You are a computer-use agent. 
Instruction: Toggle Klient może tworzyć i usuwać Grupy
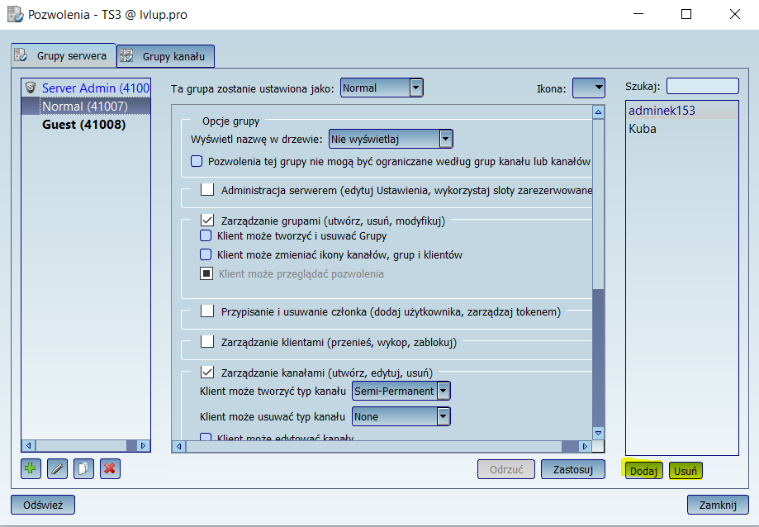point(206,236)
